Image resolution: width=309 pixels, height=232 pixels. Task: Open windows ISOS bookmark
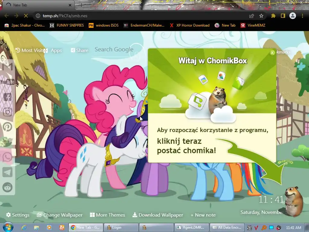pyautogui.click(x=104, y=25)
